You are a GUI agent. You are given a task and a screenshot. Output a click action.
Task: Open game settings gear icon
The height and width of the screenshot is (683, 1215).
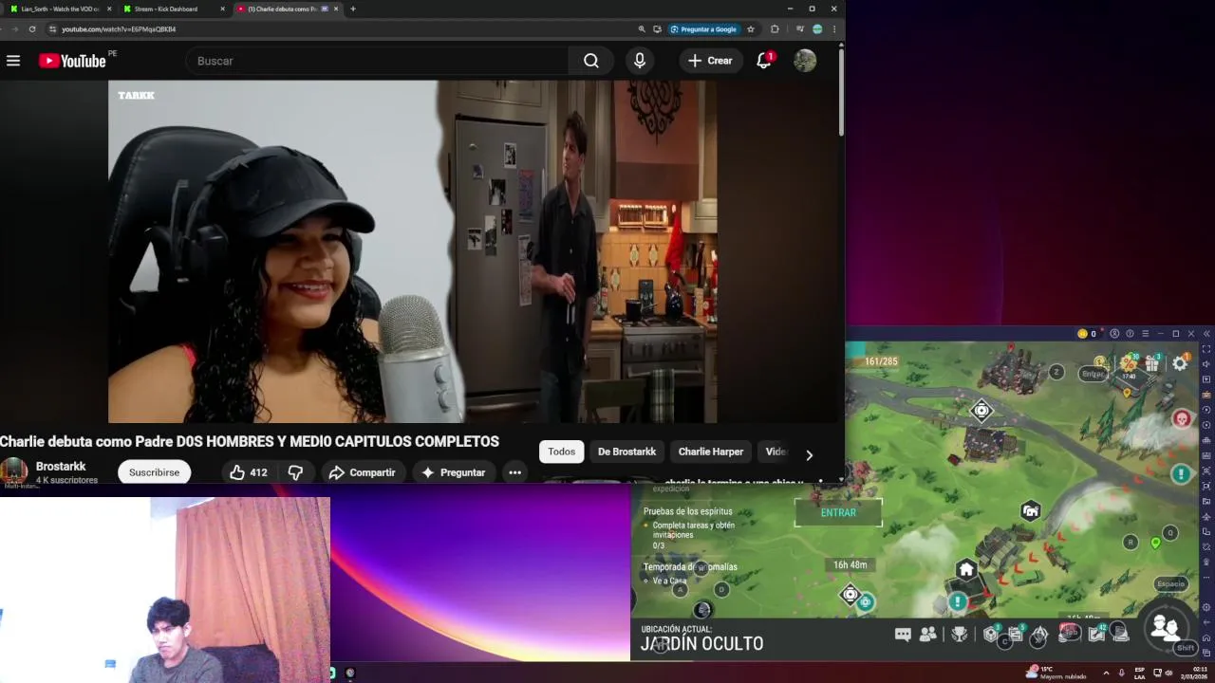pyautogui.click(x=1180, y=363)
